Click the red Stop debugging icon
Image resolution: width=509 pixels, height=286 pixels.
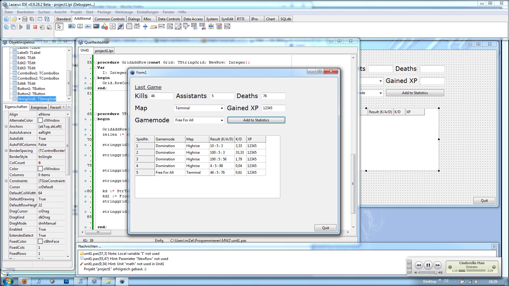click(x=35, y=27)
